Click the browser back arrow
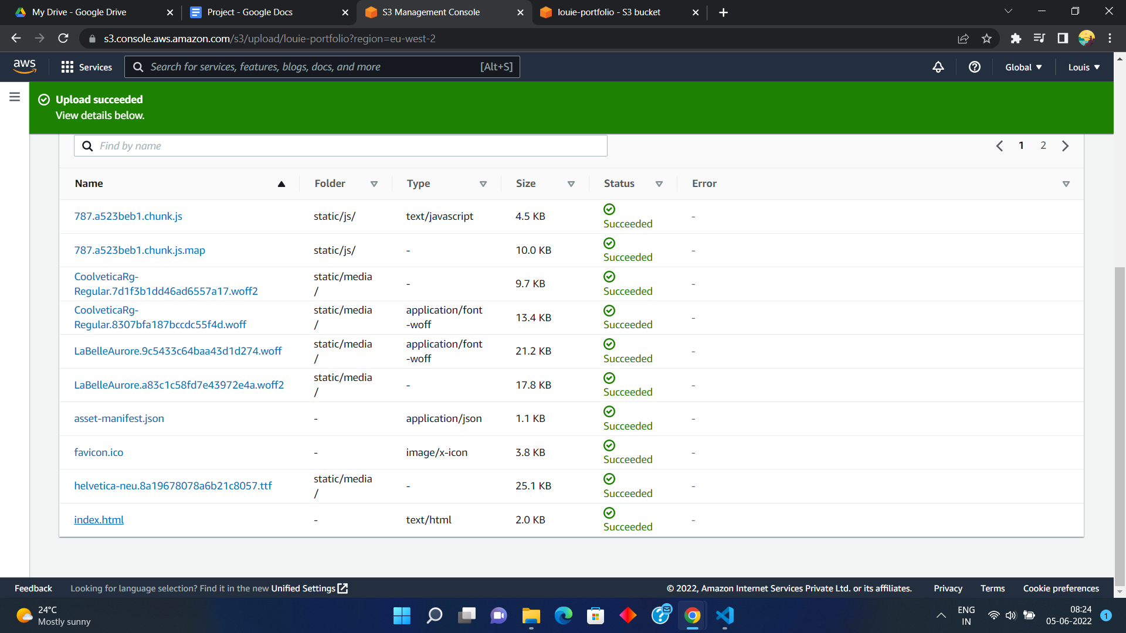Screen dimensions: 1126x633 (16, 38)
